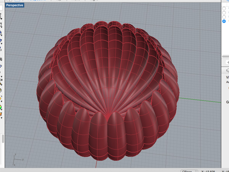Click the stacked layers icon in the right panel
The image size is (229, 172).
click(x=227, y=70)
